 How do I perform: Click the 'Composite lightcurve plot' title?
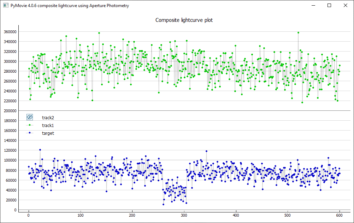coord(184,20)
